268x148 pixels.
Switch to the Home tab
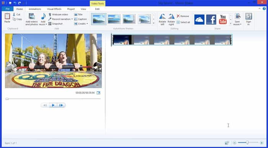pos(20,9)
